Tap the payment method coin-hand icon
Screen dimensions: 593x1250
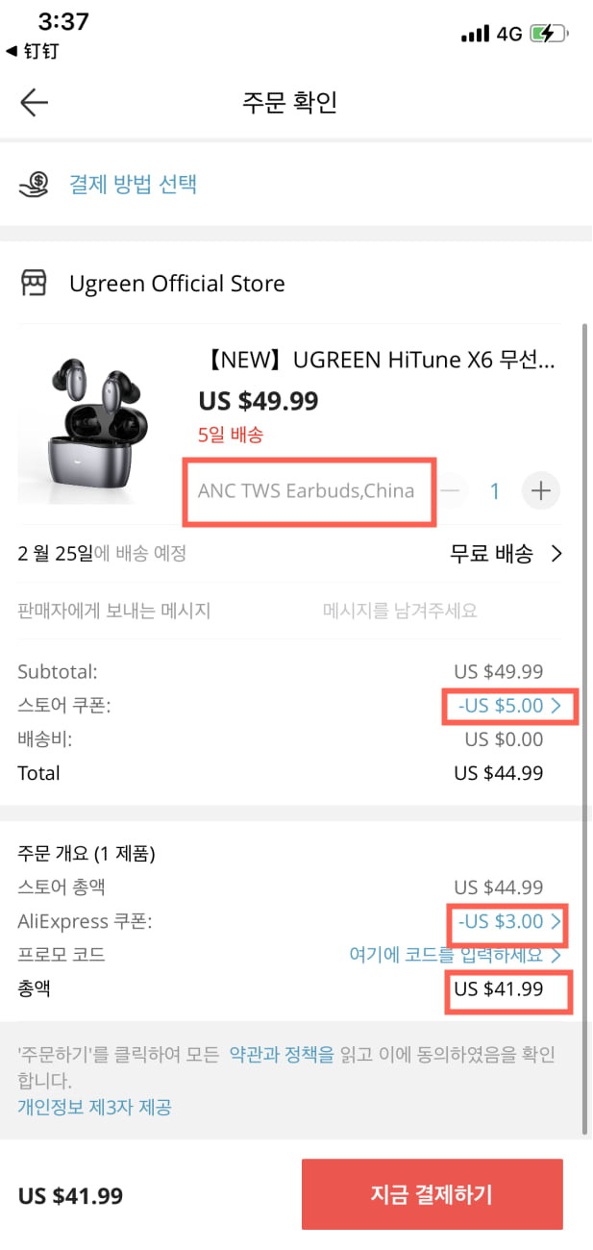coord(36,183)
